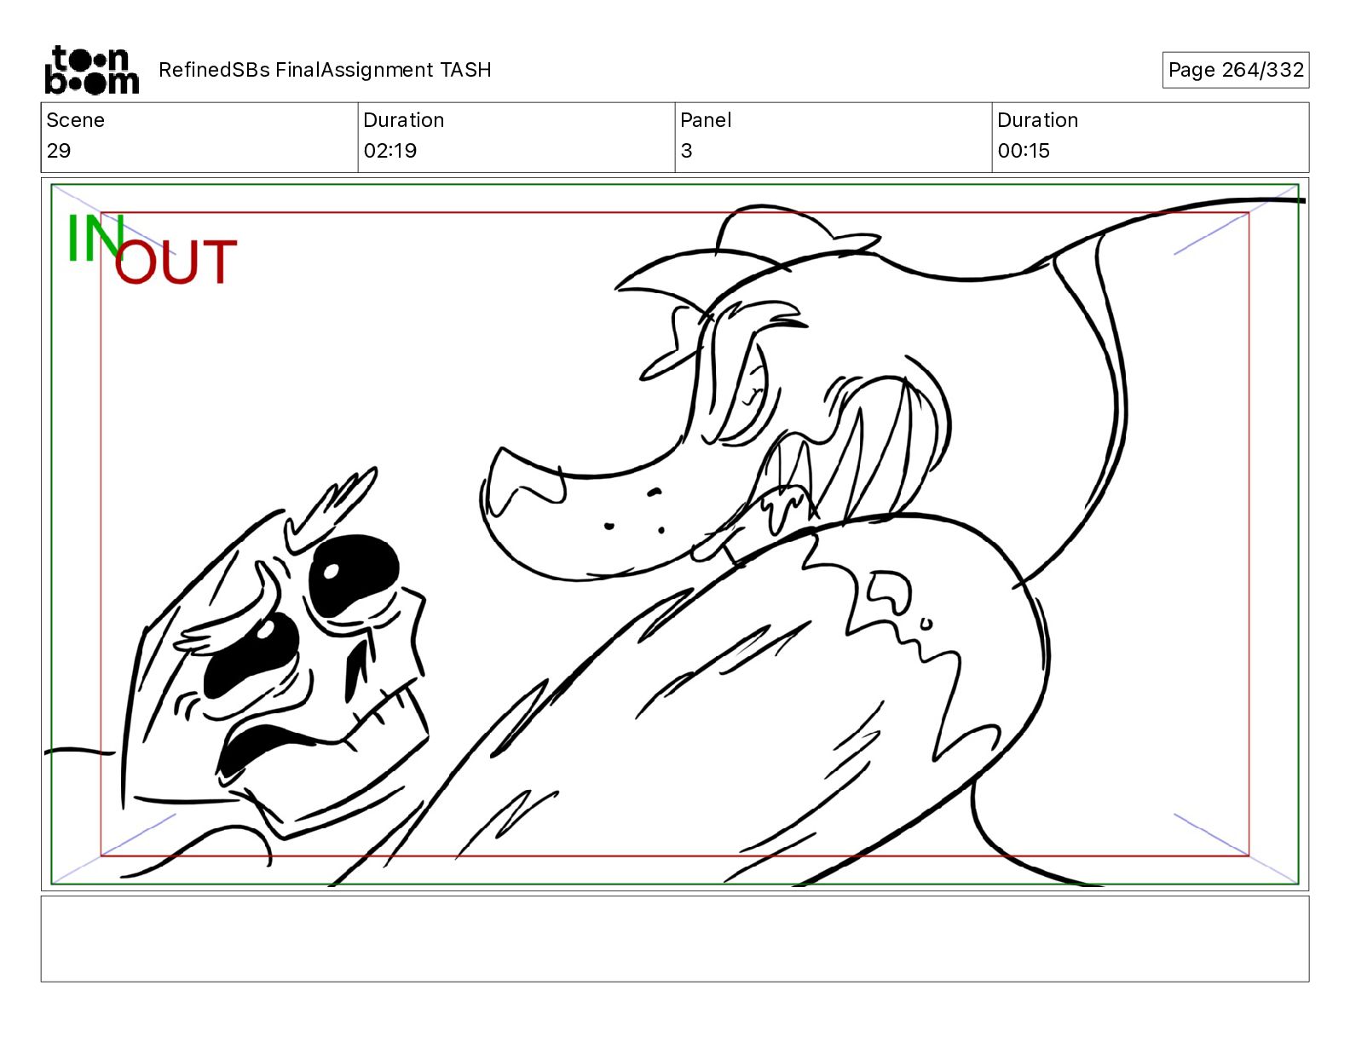The width and height of the screenshot is (1350, 1043).
Task: Select the panel duration value '00:15'
Action: click(1024, 151)
